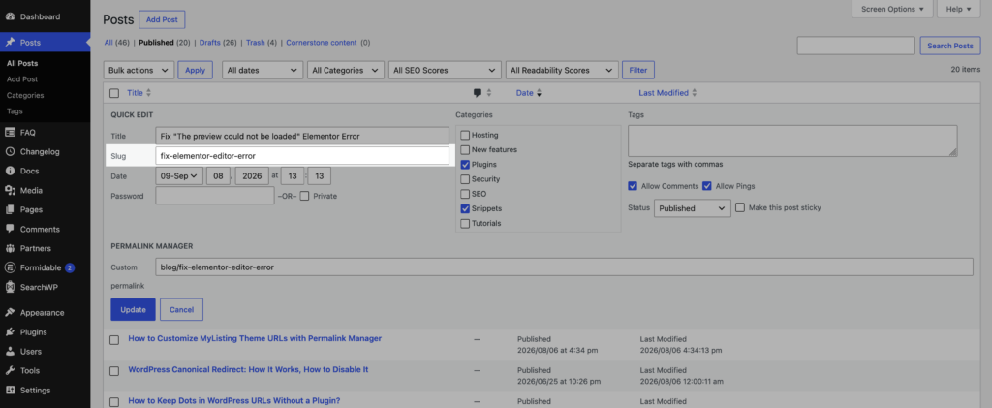Open the All Categories dropdown
The height and width of the screenshot is (408, 992).
(x=346, y=70)
